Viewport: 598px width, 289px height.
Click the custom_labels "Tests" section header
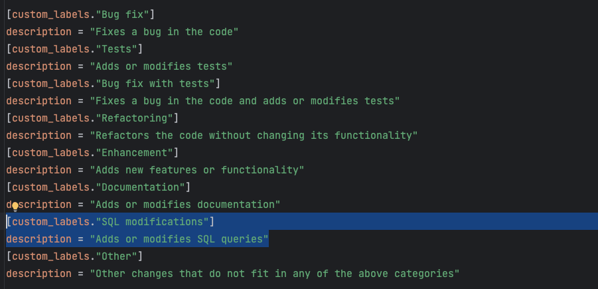74,48
